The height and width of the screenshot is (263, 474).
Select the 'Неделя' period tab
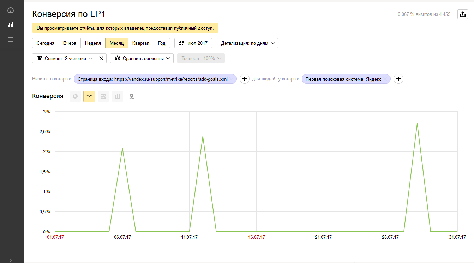pos(93,43)
